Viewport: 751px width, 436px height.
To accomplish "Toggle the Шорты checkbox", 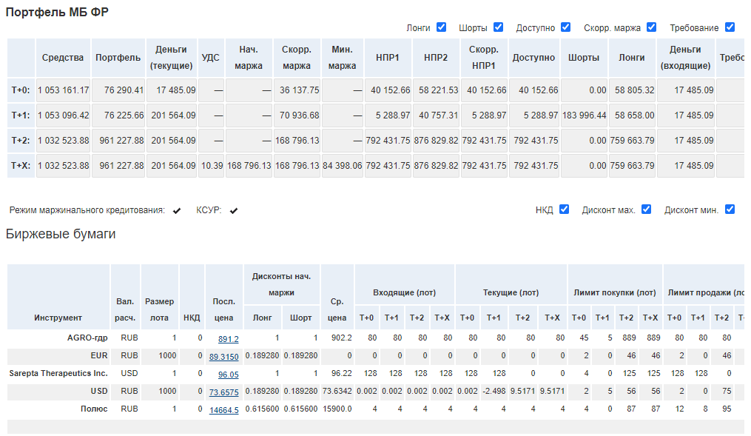I will pyautogui.click(x=499, y=27).
